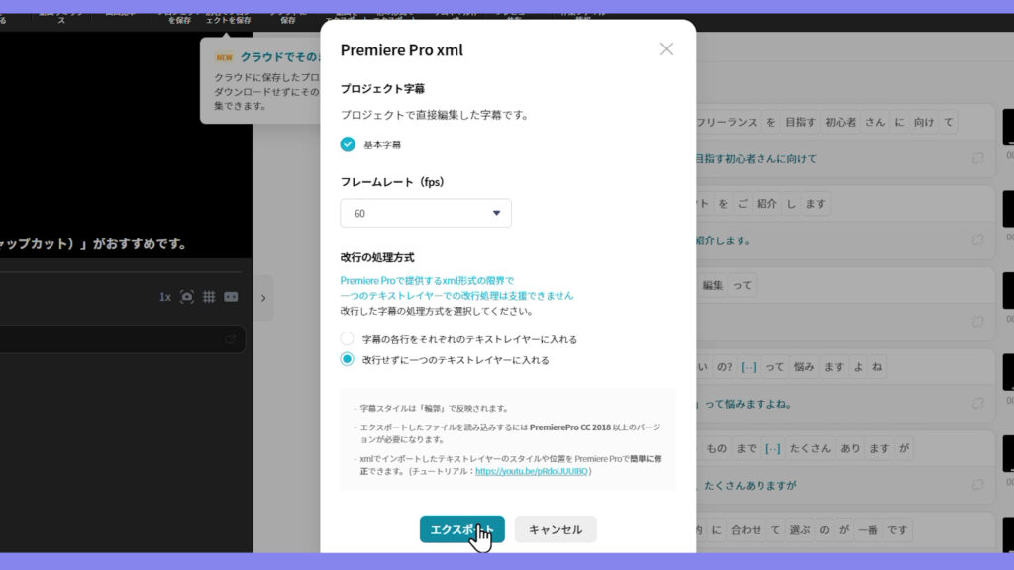Viewport: 1014px width, 570px height.
Task: Open the frame rate dropdown showing 60
Action: [426, 214]
